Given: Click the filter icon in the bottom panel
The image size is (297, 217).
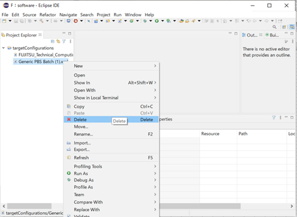Looking at the screenshot, I should coord(274,118).
